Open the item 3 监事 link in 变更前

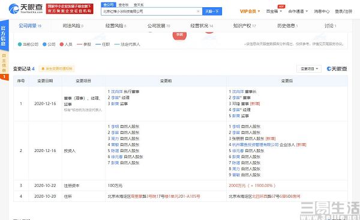[115, 104]
